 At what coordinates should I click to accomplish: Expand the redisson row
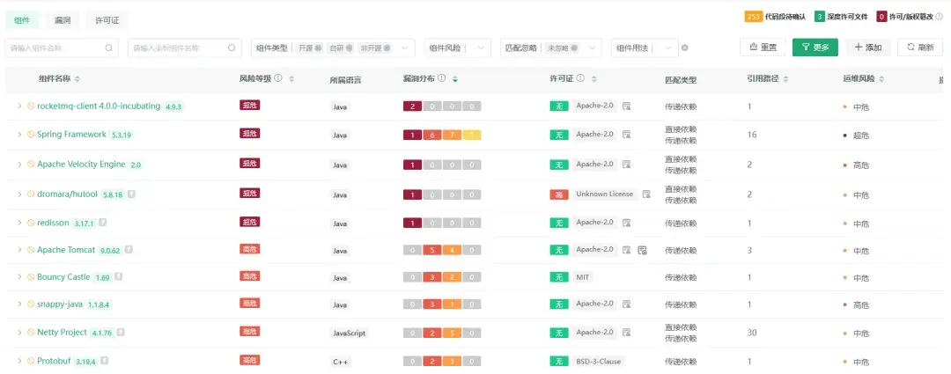coord(19,223)
